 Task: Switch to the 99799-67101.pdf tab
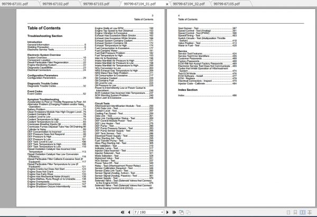[x=15, y=4]
